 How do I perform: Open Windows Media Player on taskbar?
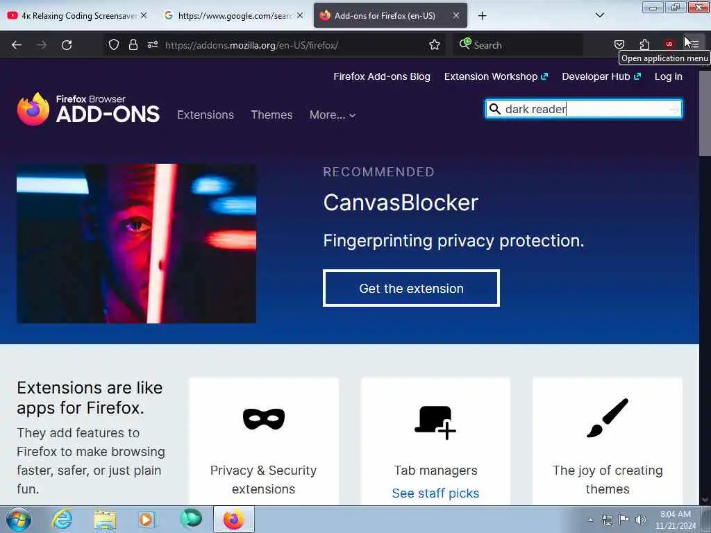[x=147, y=520]
